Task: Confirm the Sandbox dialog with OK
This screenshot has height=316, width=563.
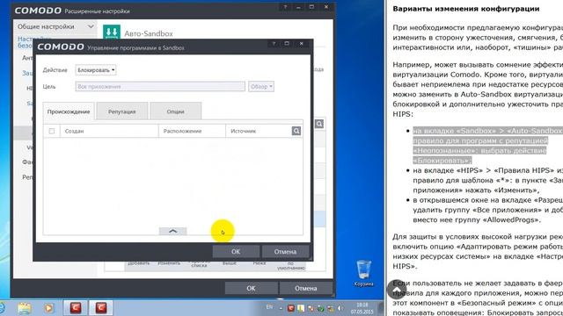Action: click(236, 252)
